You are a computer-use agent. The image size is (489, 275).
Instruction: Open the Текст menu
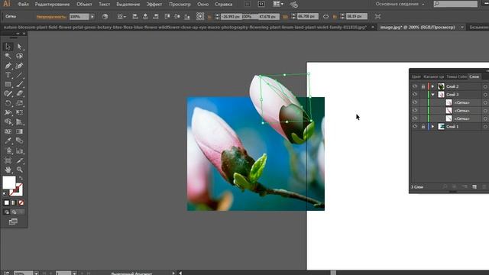tap(104, 5)
